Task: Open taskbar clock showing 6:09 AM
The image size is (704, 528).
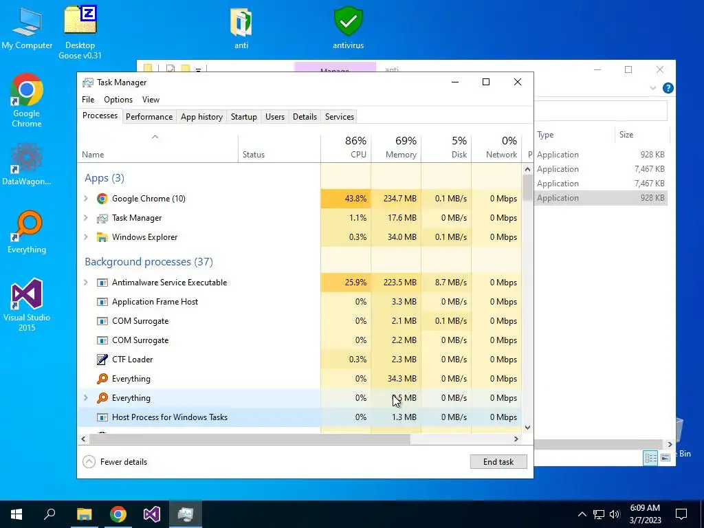Action: pos(645,514)
